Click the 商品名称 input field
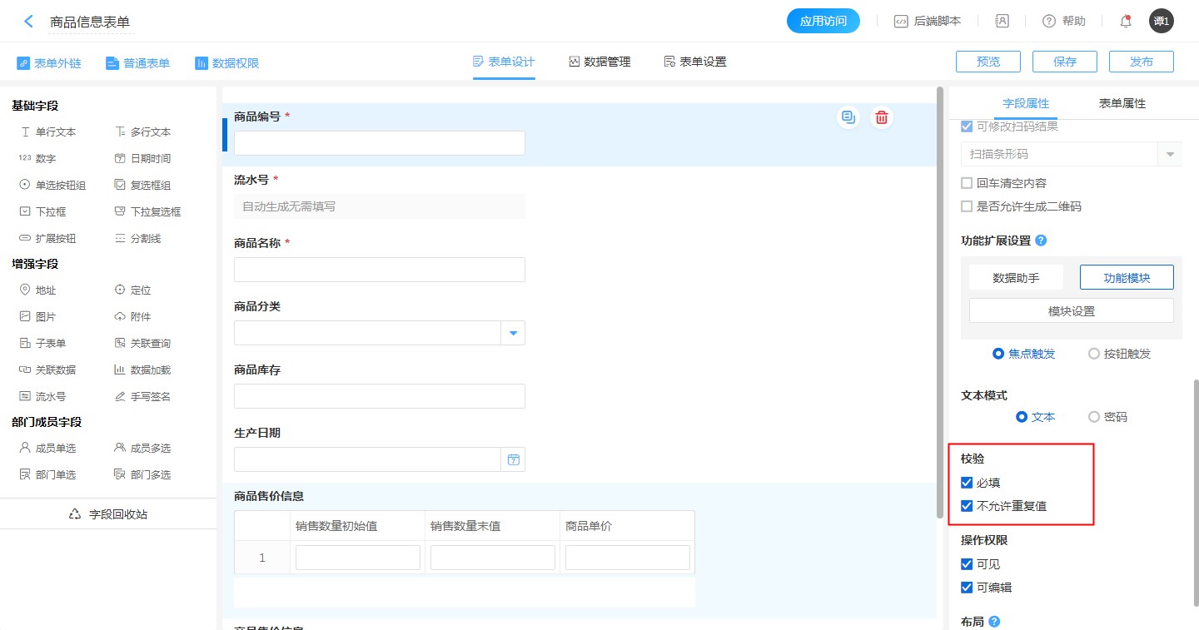1199x630 pixels. point(380,270)
